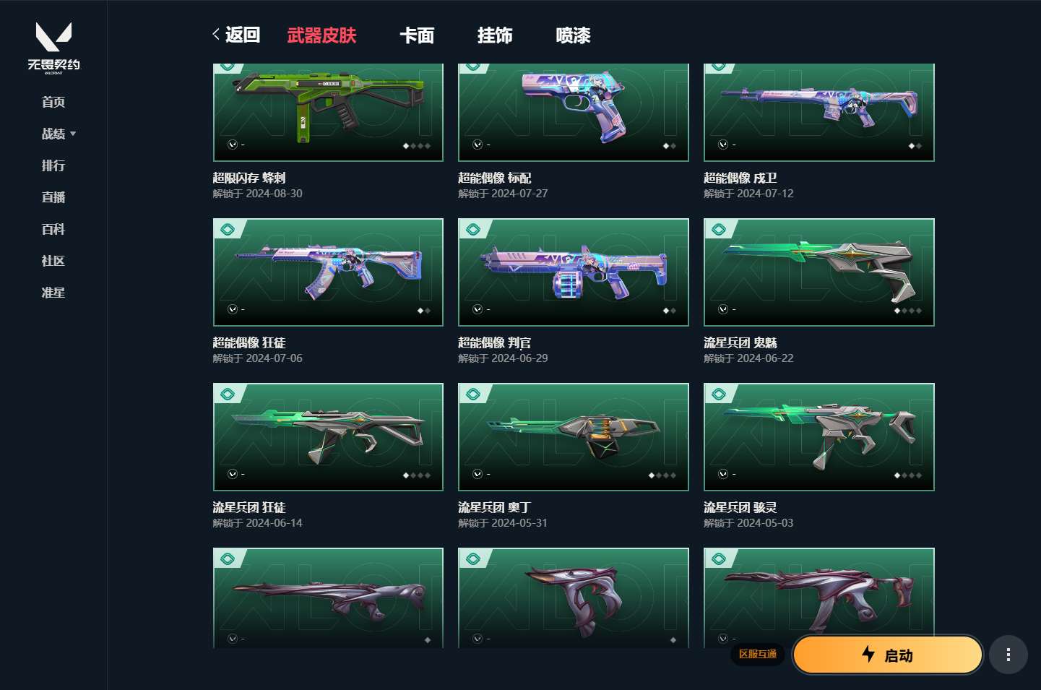Switch to the 卡面 tab
The height and width of the screenshot is (690, 1041).
tap(417, 35)
